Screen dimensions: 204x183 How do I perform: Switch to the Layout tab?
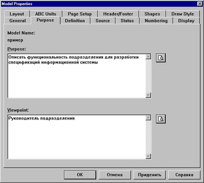click(x=17, y=14)
